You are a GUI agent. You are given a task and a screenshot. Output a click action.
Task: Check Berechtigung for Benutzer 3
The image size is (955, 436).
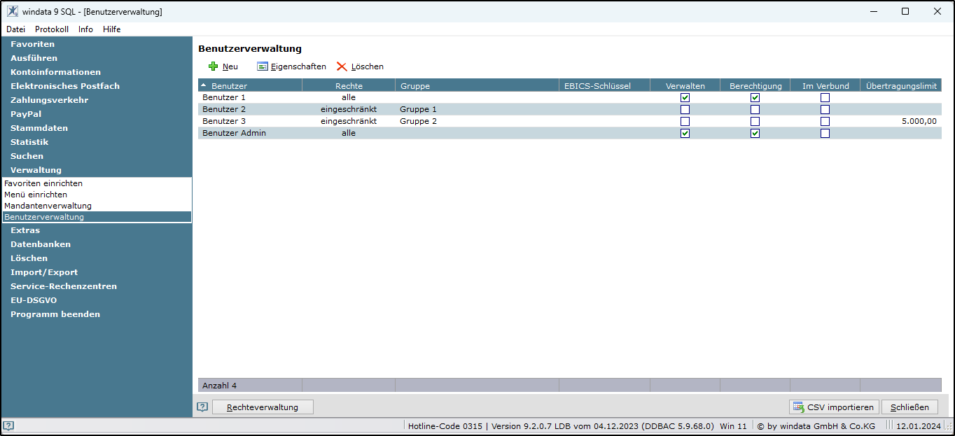point(755,121)
